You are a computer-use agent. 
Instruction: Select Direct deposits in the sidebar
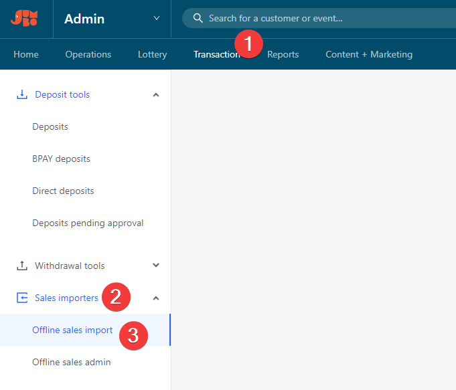point(63,191)
